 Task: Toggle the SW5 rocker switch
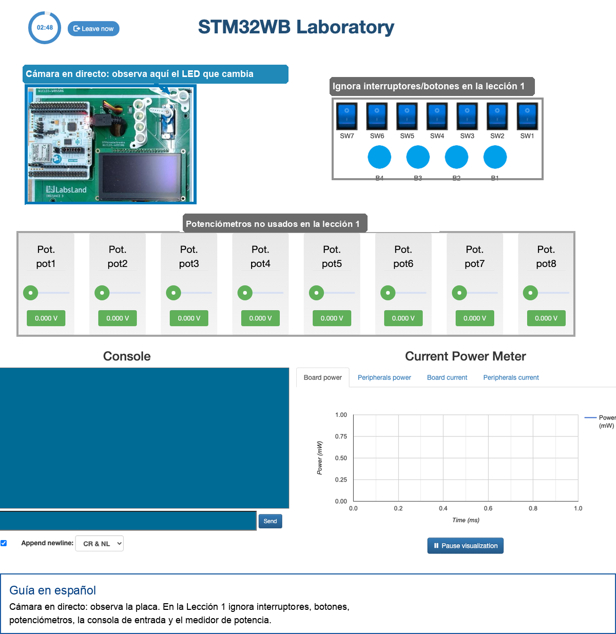(407, 116)
